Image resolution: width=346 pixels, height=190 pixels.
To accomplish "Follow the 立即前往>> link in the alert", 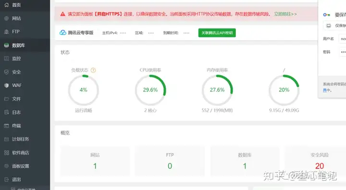I will pos(285,14).
